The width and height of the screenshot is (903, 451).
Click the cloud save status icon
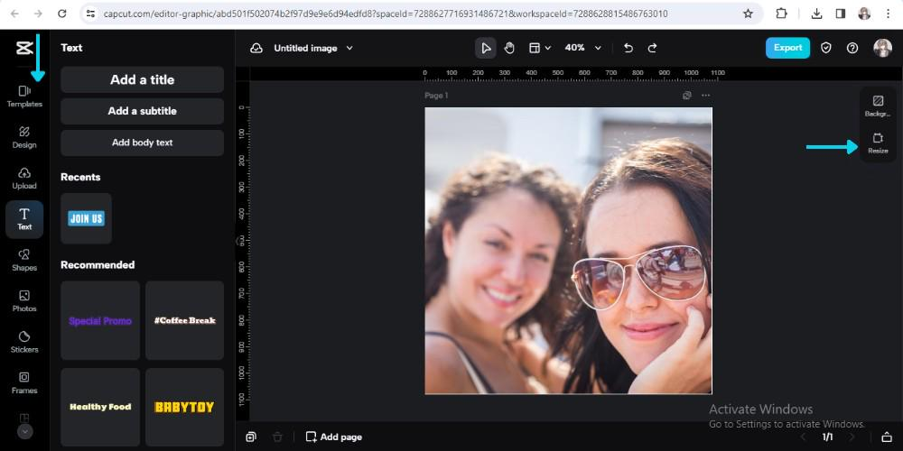[256, 49]
